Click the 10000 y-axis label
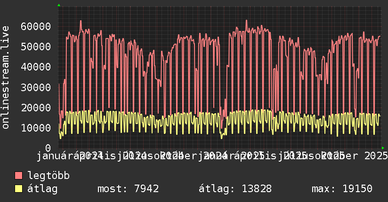Image resolution: width=388 pixels, height=202 pixels. (x=37, y=128)
